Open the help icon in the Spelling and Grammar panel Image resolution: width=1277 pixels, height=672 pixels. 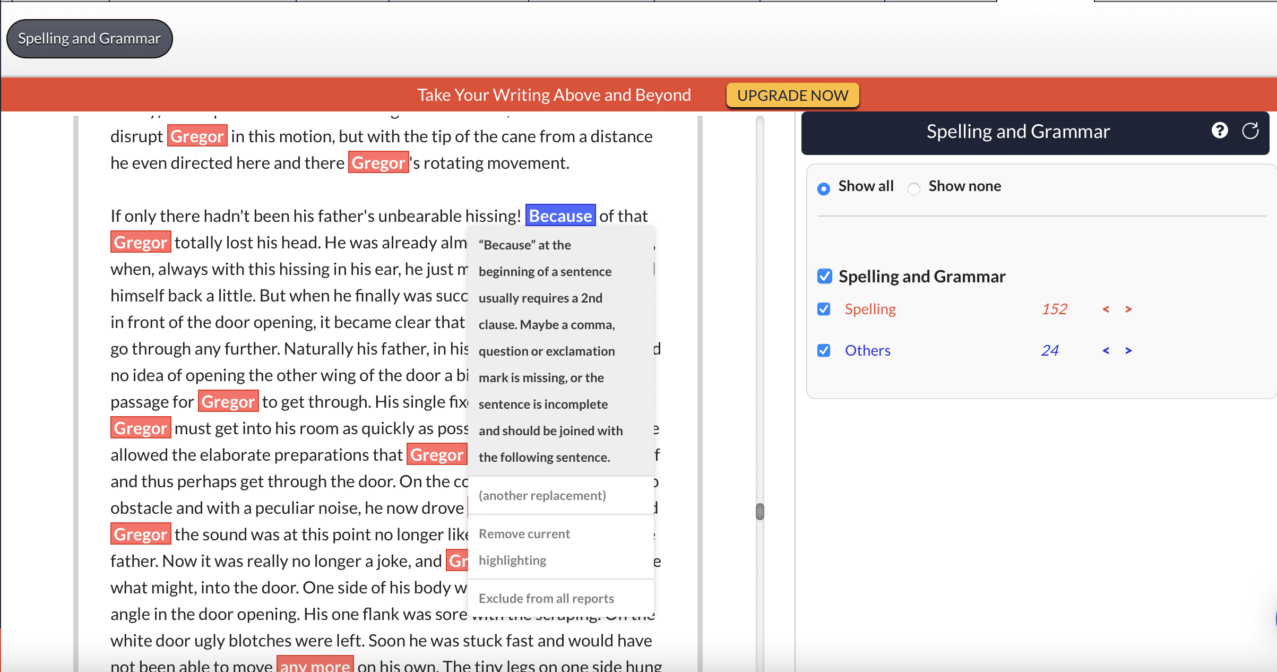coord(1220,131)
